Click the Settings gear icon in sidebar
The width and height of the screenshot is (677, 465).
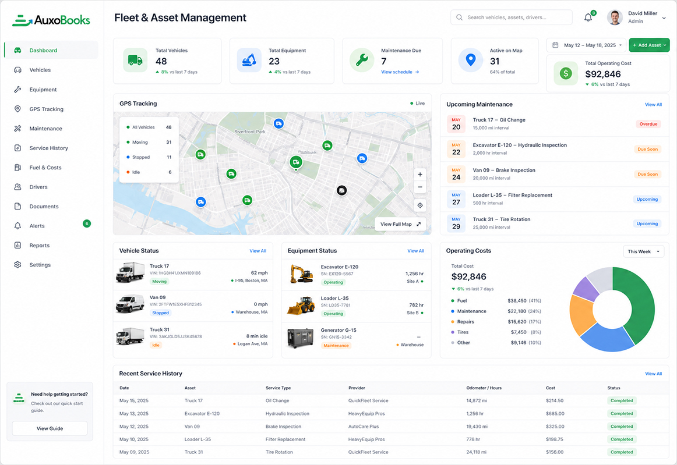pos(17,264)
